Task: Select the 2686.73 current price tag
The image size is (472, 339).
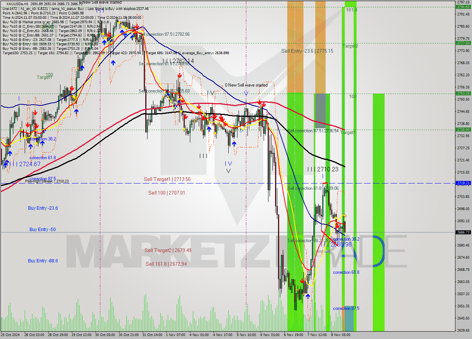Action: point(463,232)
